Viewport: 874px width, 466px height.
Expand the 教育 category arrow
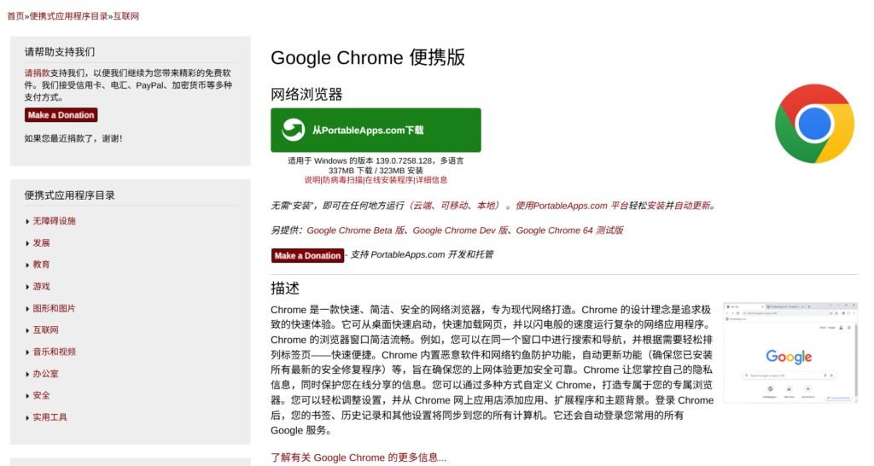(27, 265)
